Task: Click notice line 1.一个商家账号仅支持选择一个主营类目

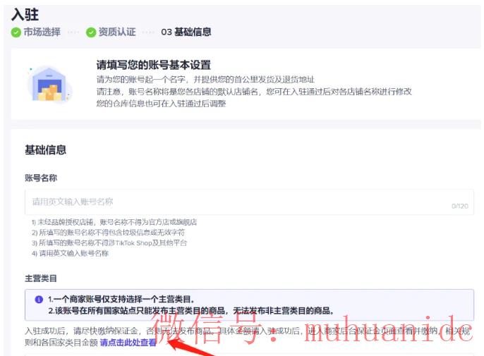Action: point(121,299)
